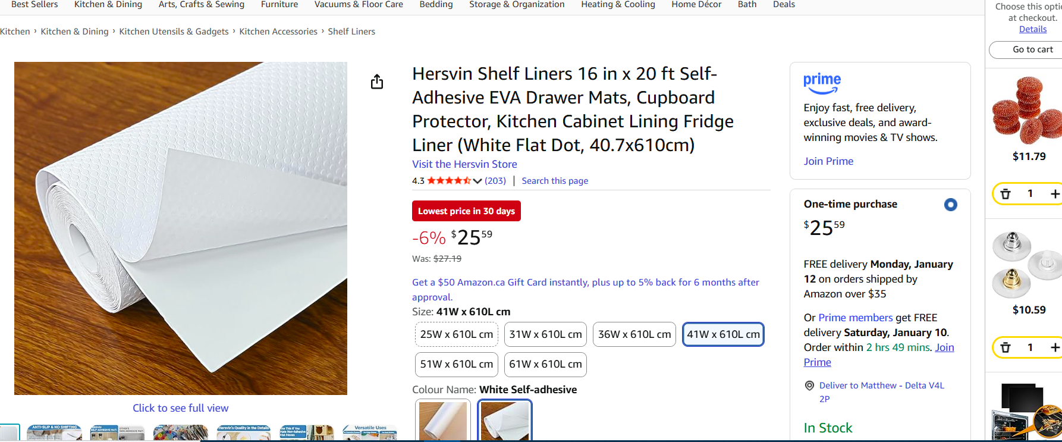Viewport: 1062px width, 442px height.
Task: Click the main product image for full view
Action: pos(181,228)
